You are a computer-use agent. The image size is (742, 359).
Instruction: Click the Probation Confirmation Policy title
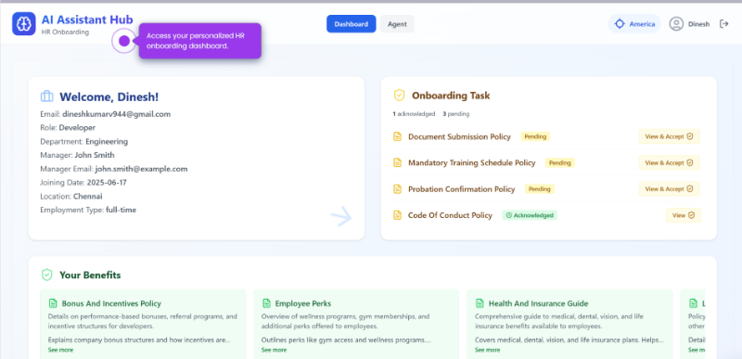461,189
